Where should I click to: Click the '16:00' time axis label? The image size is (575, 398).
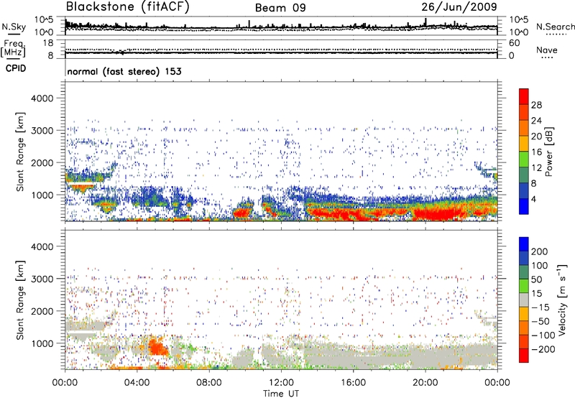pyautogui.click(x=354, y=383)
